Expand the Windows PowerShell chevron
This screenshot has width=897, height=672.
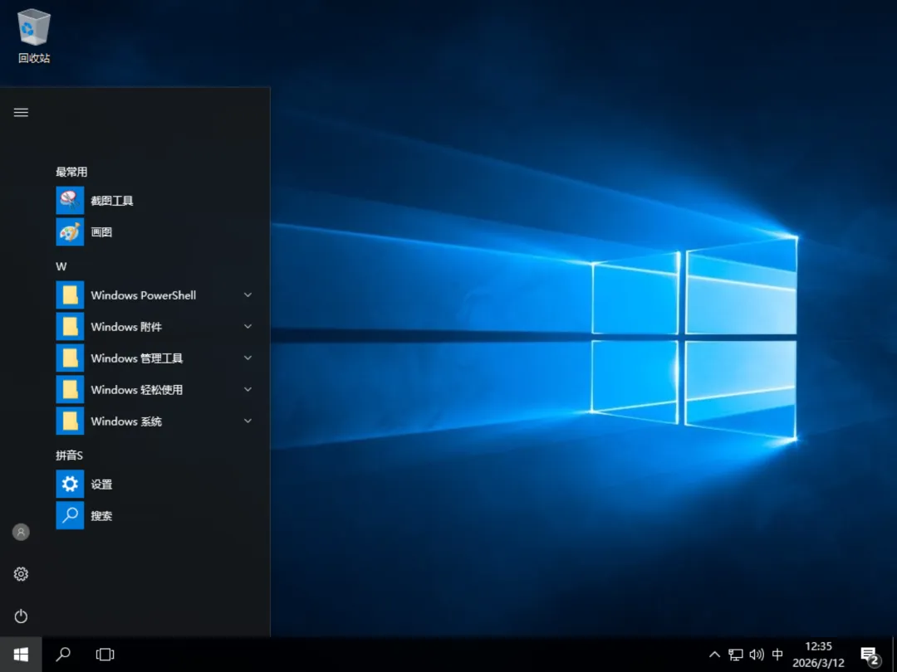point(248,295)
